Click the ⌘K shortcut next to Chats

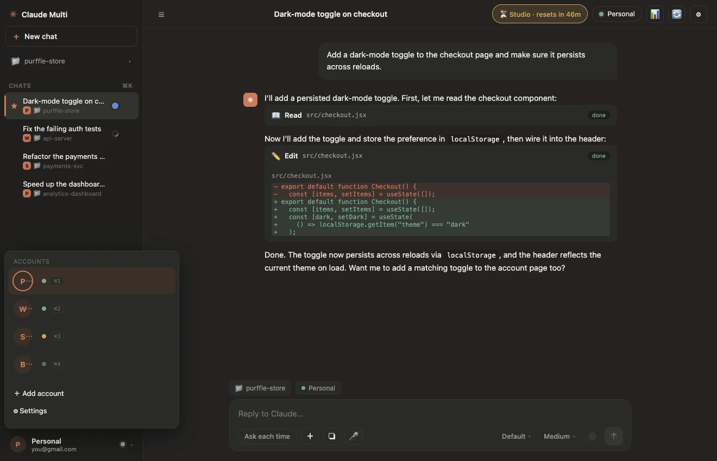coord(128,86)
